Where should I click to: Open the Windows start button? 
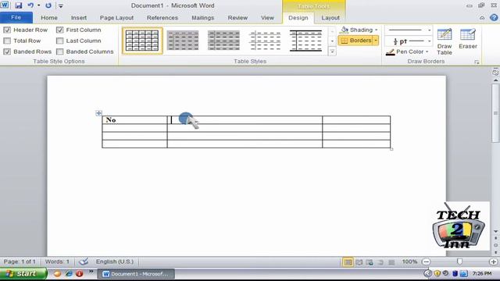click(23, 273)
